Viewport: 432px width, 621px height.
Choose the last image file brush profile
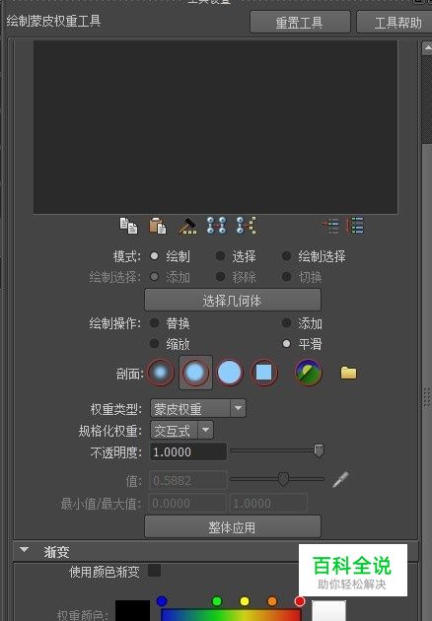309,373
